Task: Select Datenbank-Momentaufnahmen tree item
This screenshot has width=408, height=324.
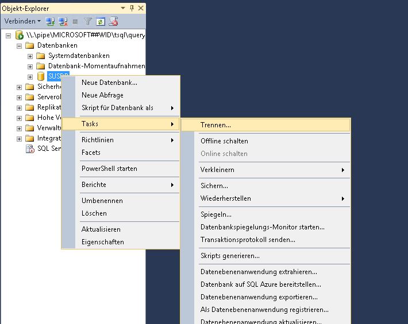Action: tap(97, 66)
